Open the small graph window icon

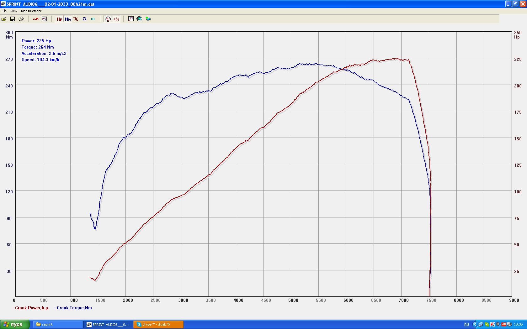pyautogui.click(x=44, y=19)
